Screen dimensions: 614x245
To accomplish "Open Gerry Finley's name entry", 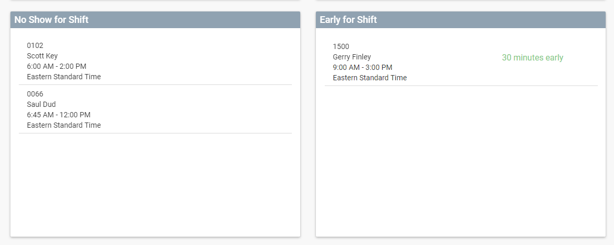I will (x=352, y=57).
